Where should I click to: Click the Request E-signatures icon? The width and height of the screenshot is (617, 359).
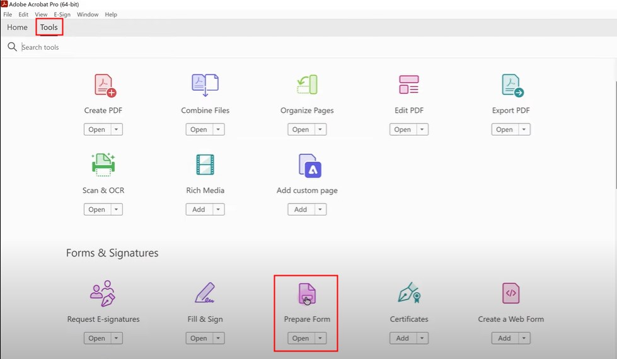tap(103, 294)
